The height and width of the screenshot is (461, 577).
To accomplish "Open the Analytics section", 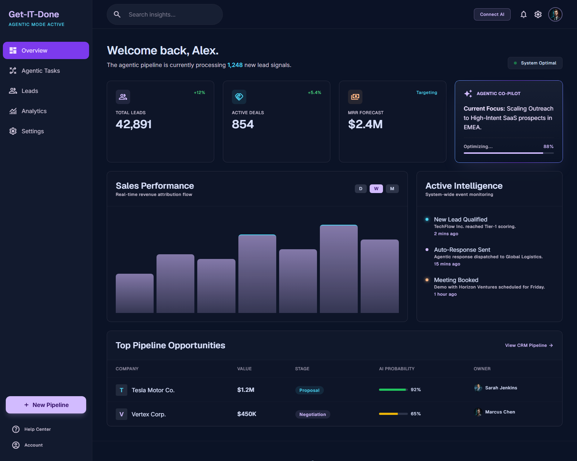I will click(46, 111).
